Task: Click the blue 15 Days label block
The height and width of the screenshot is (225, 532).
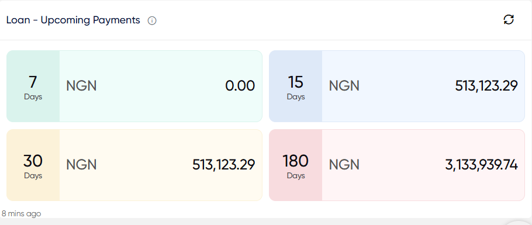Action: click(x=295, y=86)
